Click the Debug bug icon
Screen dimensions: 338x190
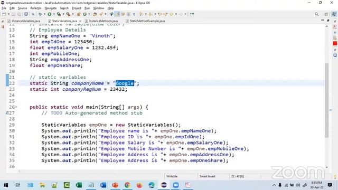(40, 14)
